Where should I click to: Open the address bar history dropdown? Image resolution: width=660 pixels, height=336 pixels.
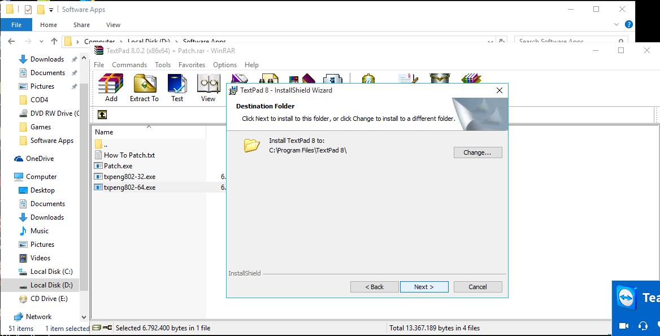point(490,41)
